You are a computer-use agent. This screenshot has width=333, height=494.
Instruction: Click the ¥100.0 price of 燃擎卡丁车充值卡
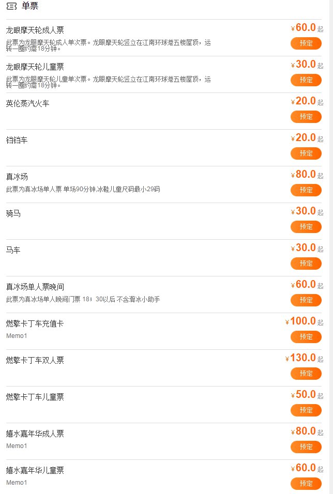pyautogui.click(x=302, y=321)
